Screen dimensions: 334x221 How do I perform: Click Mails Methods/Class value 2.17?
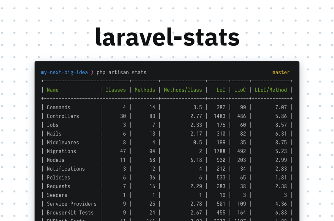point(196,134)
